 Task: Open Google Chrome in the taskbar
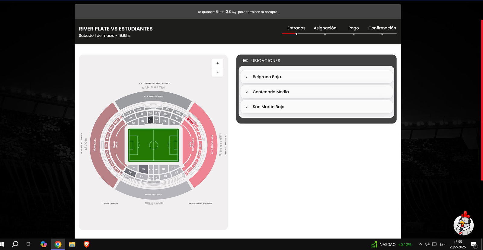pyautogui.click(x=58, y=244)
